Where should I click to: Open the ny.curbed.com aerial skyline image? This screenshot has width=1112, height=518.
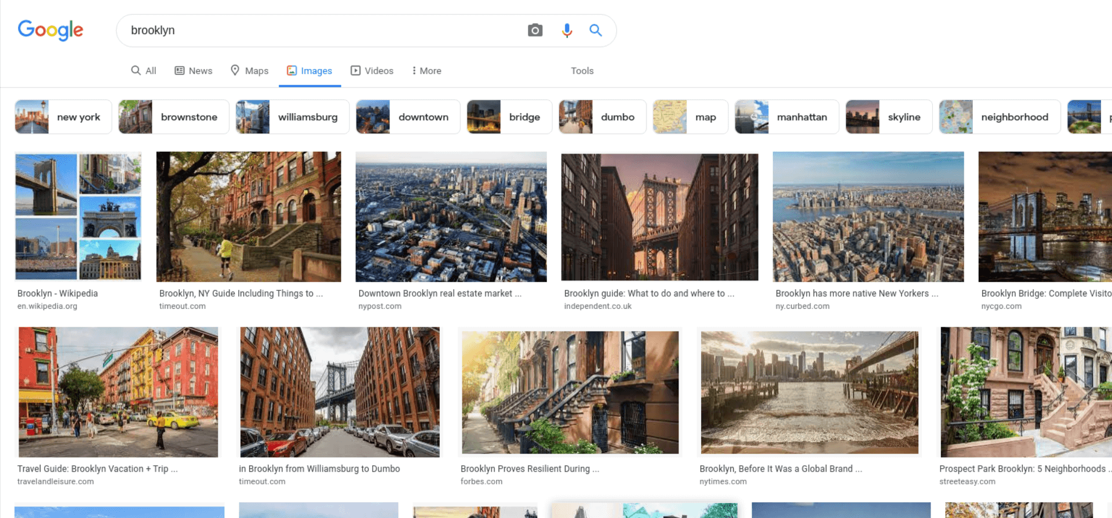868,217
